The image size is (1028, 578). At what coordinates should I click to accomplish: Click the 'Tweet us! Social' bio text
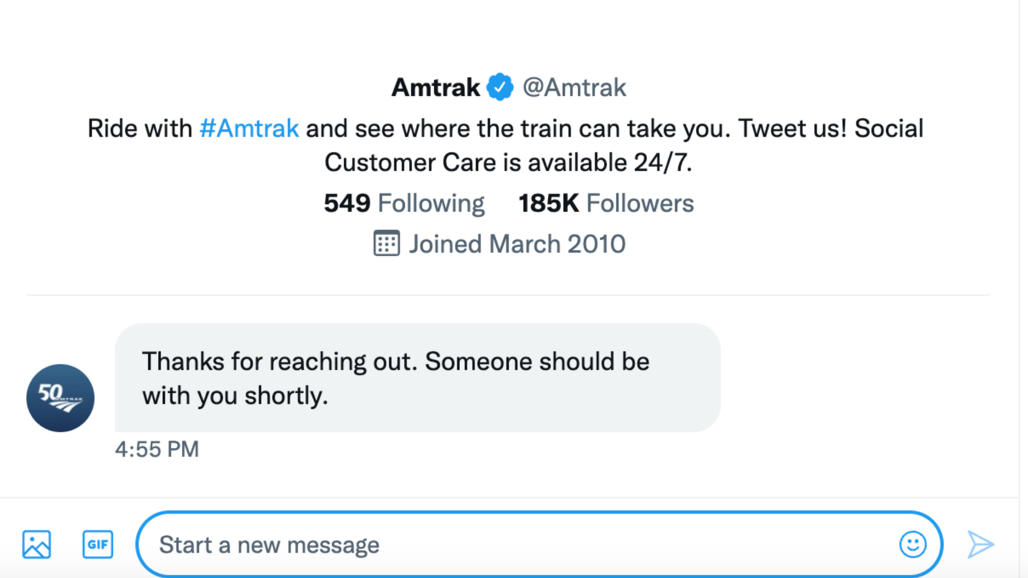tap(830, 128)
